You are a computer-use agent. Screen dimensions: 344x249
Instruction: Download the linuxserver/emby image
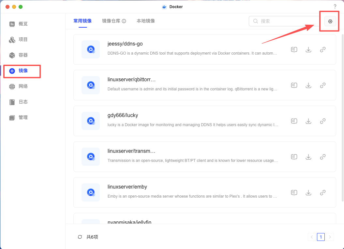(x=308, y=193)
